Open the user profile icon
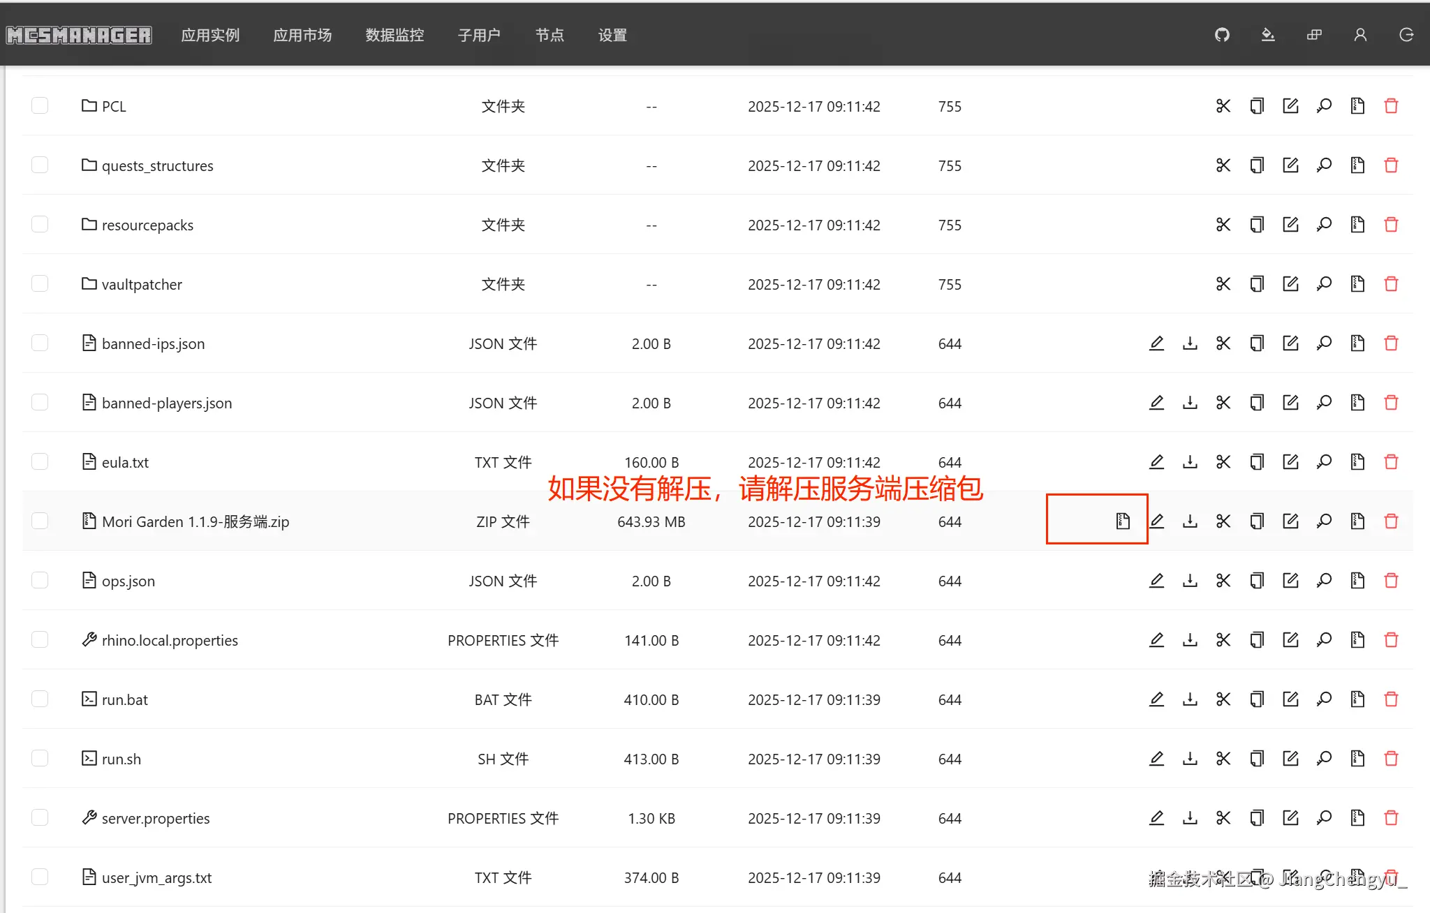Viewport: 1430px width, 913px height. [1360, 35]
